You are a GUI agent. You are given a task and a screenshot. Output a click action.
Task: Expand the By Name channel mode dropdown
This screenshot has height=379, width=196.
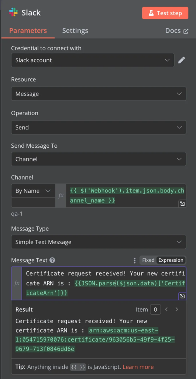[x=33, y=191]
